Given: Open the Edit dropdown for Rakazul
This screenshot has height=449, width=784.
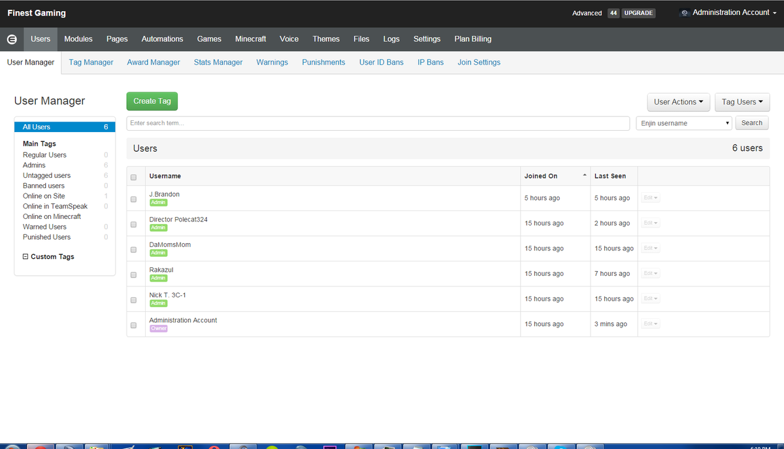Looking at the screenshot, I should [x=650, y=274].
